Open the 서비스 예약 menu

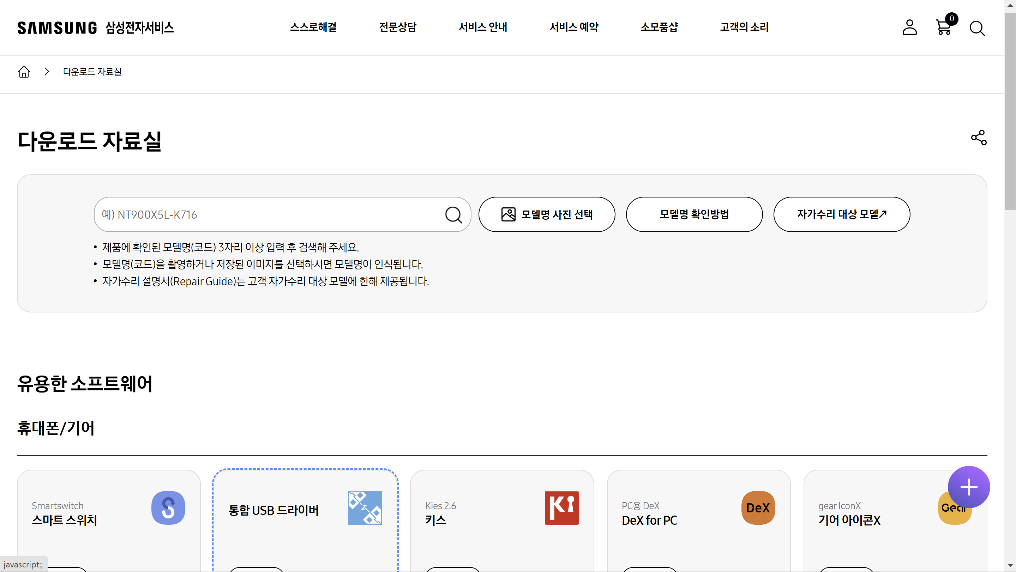pos(574,27)
